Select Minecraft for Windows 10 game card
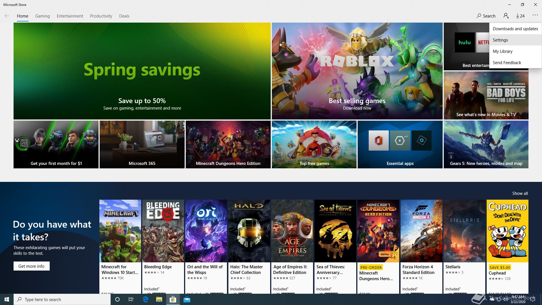The height and width of the screenshot is (305, 542). point(120,247)
